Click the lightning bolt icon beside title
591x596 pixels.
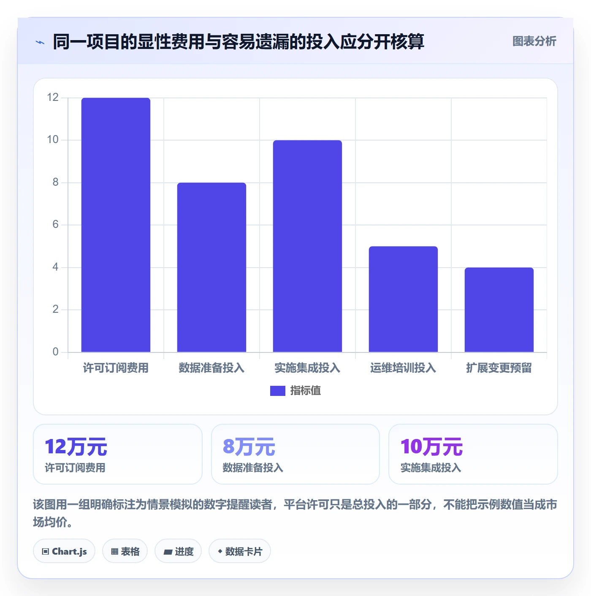pyautogui.click(x=40, y=42)
